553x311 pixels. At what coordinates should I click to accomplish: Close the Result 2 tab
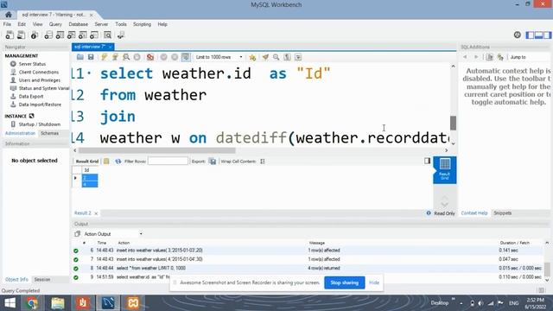tap(96, 213)
